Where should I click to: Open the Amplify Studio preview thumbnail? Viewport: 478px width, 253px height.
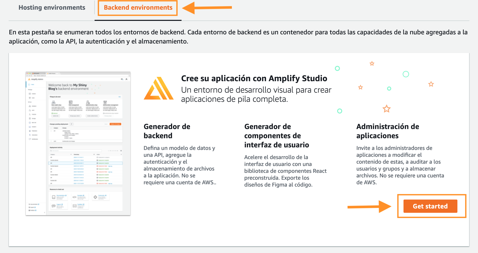click(x=78, y=144)
